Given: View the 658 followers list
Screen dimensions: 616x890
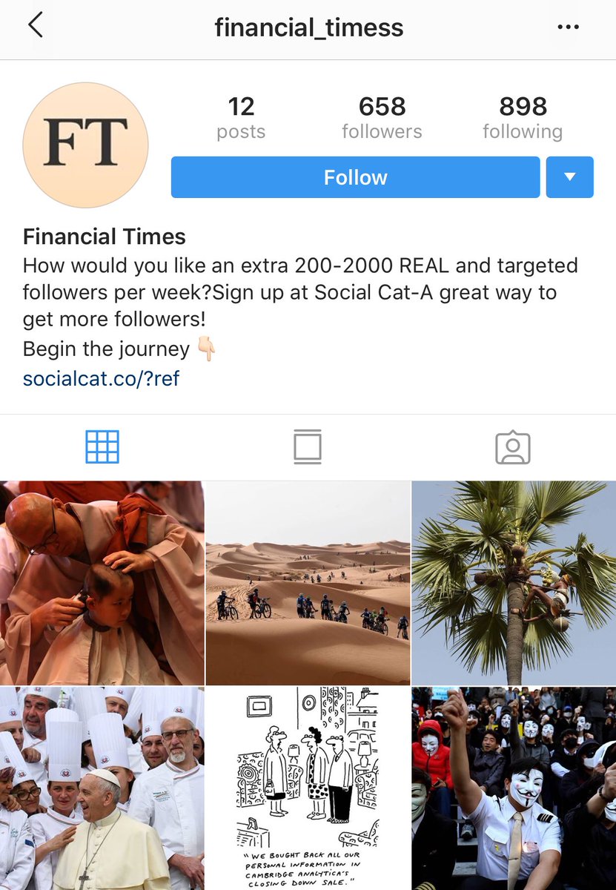Looking at the screenshot, I should (382, 117).
